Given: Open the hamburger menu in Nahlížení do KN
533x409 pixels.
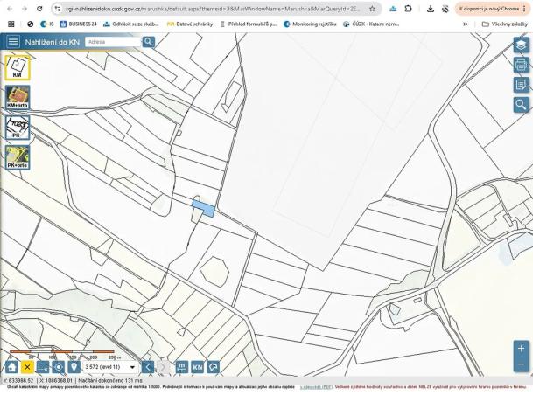Looking at the screenshot, I should point(13,41).
